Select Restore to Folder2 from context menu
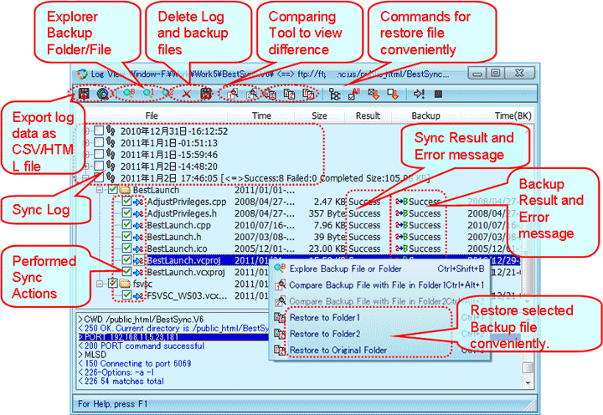This screenshot has height=415, width=603. click(x=379, y=334)
